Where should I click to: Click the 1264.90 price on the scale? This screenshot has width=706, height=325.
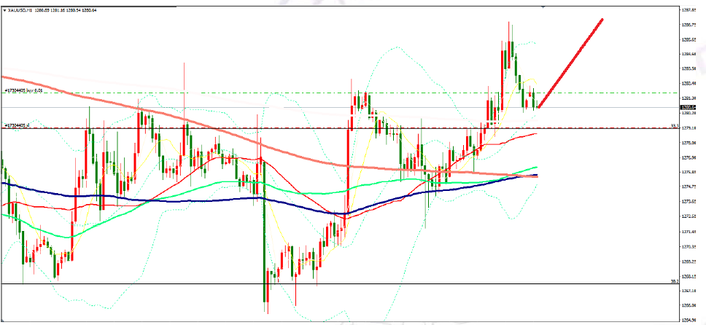coord(689,320)
